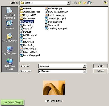Go to Desktop in places bar
This screenshot has height=106, width=109.
pyautogui.click(x=10, y=25)
